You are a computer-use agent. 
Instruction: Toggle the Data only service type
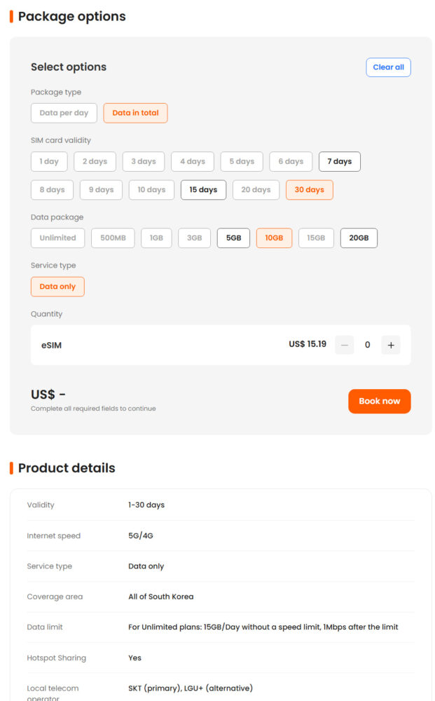[x=57, y=287]
